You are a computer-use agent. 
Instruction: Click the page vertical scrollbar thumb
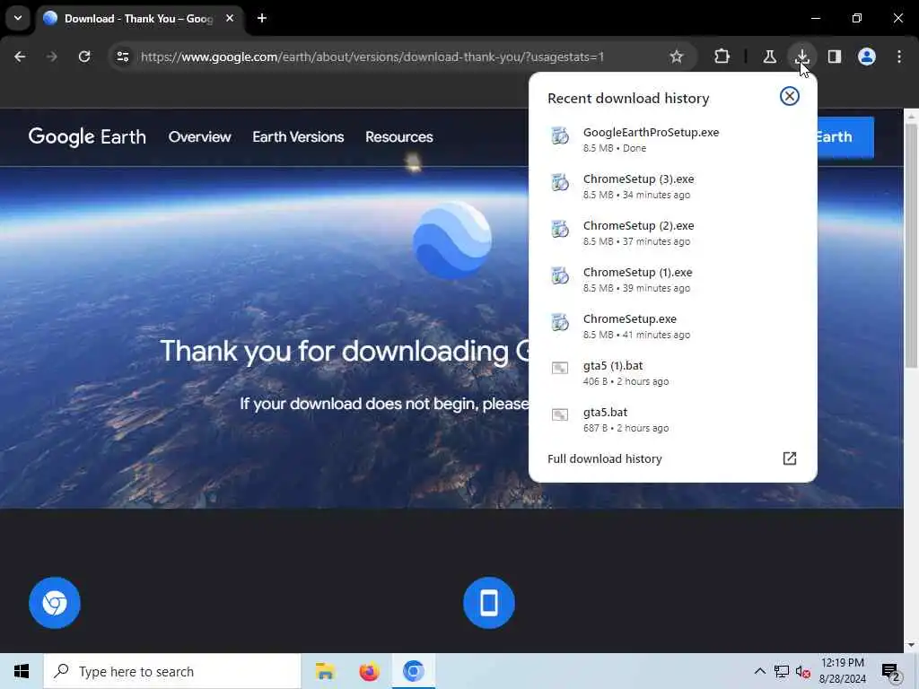click(911, 246)
